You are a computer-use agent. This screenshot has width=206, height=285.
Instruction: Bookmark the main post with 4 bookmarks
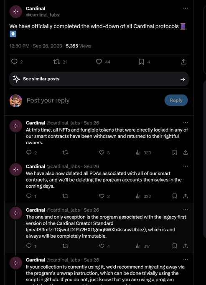pos(144,62)
